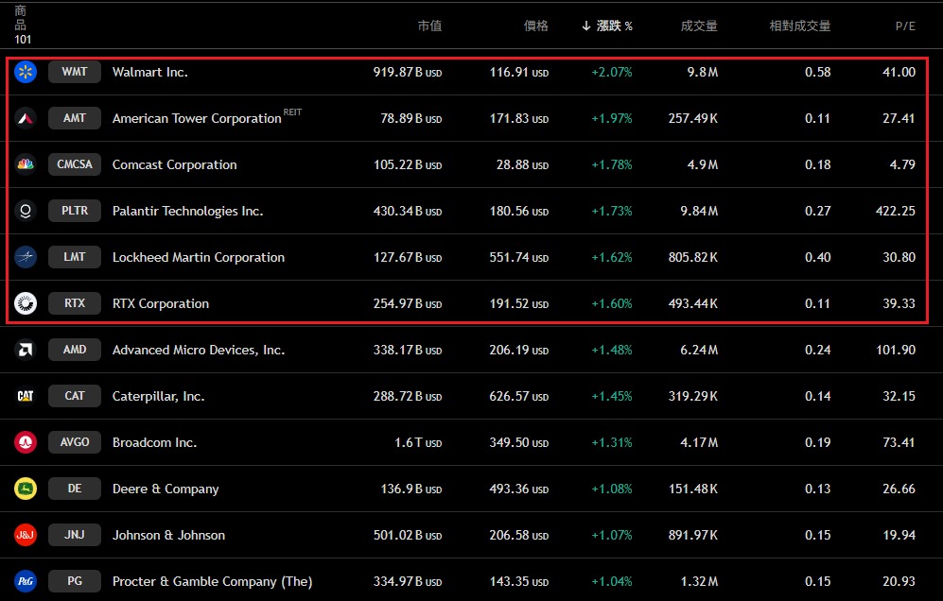Click the Johnson & Johnson logo icon
943x601 pixels.
(x=26, y=535)
